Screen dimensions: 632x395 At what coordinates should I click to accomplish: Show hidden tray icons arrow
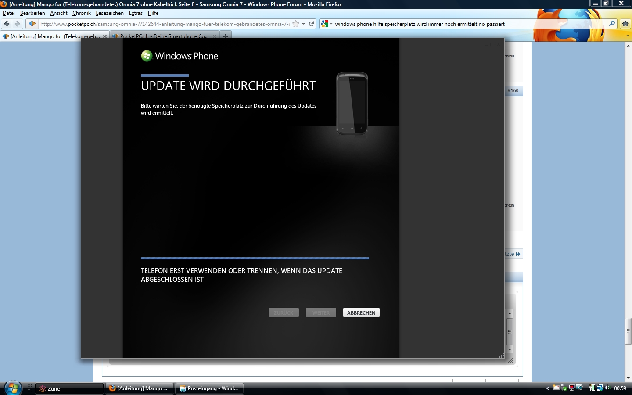tap(548, 388)
